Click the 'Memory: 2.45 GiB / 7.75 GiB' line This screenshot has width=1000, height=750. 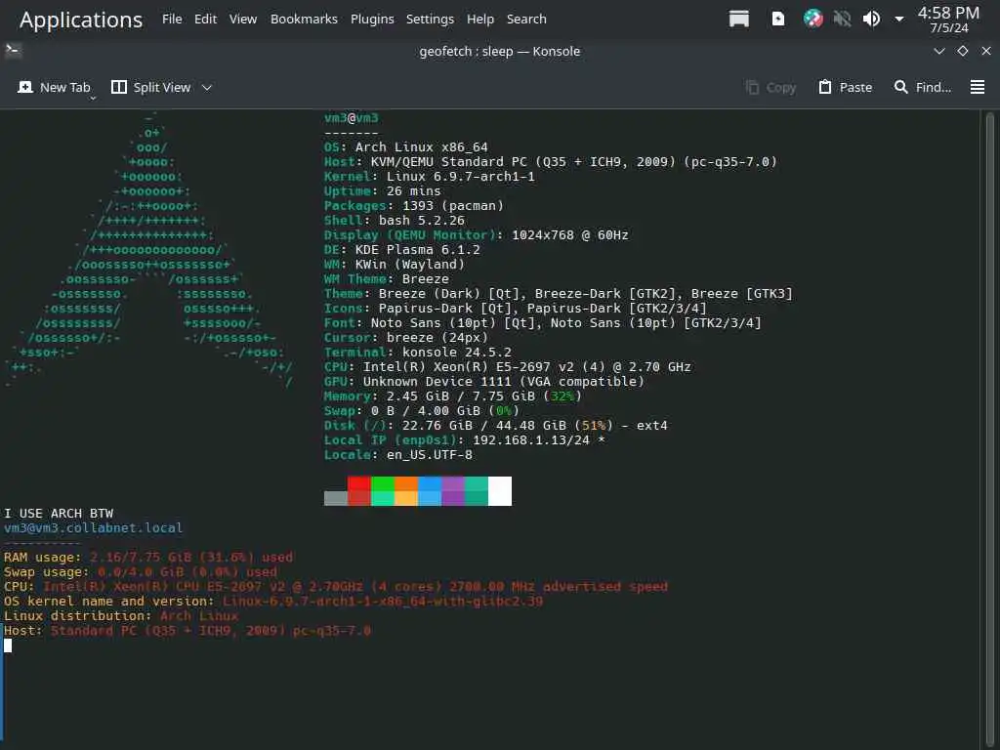pyautogui.click(x=453, y=396)
